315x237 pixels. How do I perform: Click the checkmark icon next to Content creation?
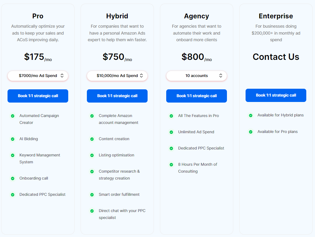tap(92, 139)
